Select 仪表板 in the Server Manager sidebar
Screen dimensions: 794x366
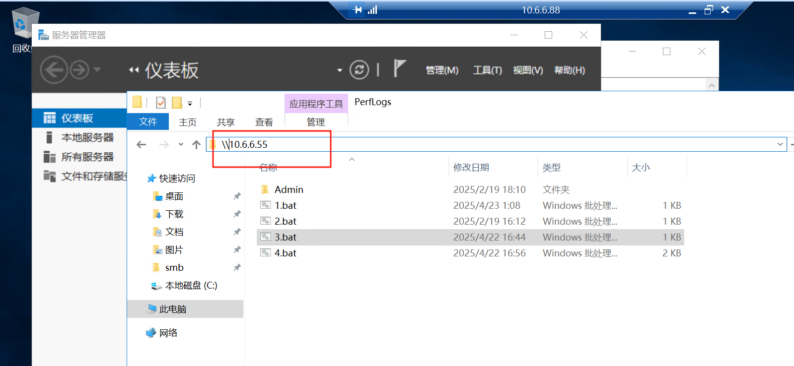[x=79, y=118]
